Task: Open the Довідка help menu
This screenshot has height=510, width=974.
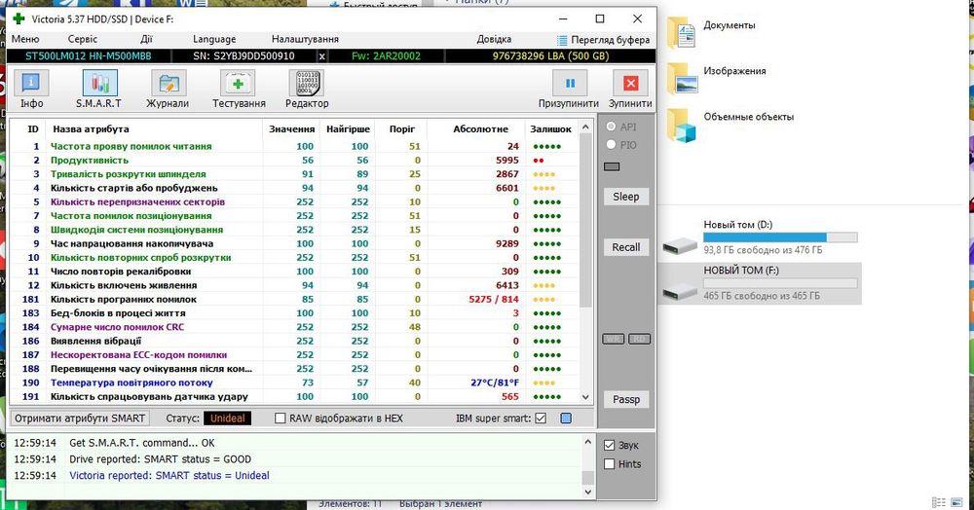Action: click(494, 39)
